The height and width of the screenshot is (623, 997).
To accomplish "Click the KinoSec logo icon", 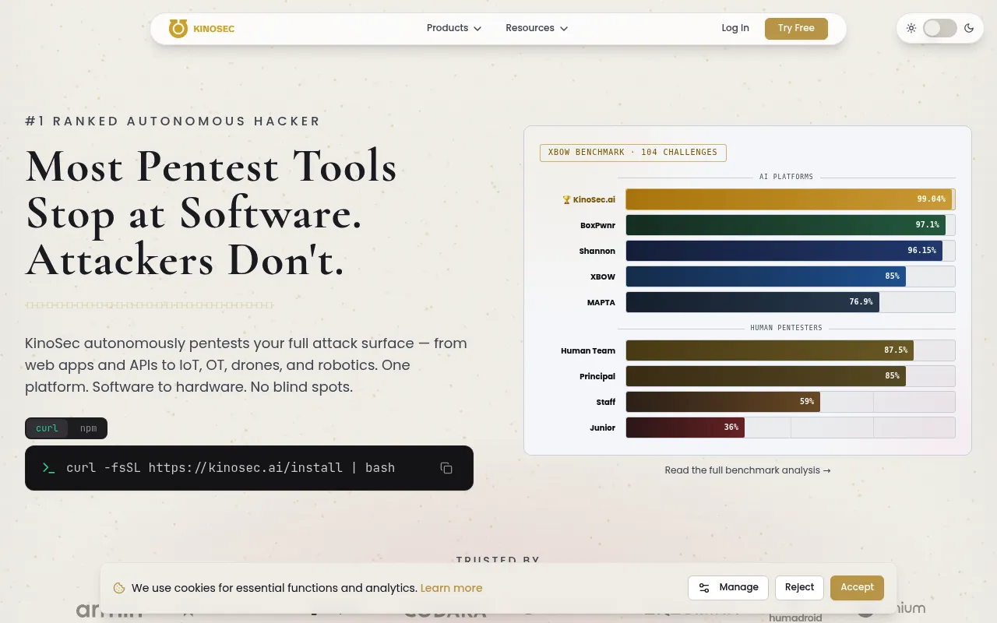I will pos(178,29).
